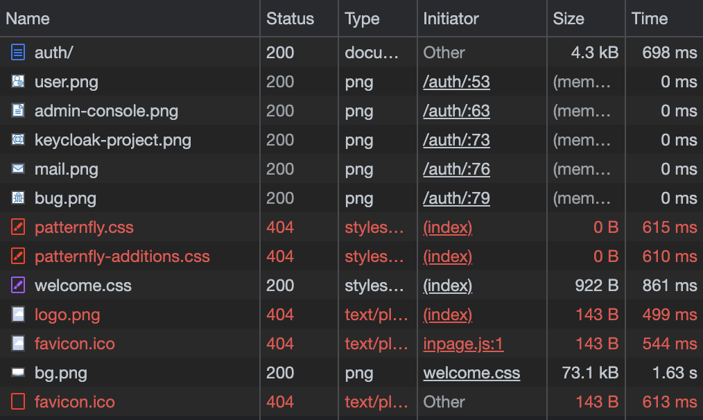The width and height of the screenshot is (703, 420).
Task: Click the 861 ms time value
Action: (670, 286)
